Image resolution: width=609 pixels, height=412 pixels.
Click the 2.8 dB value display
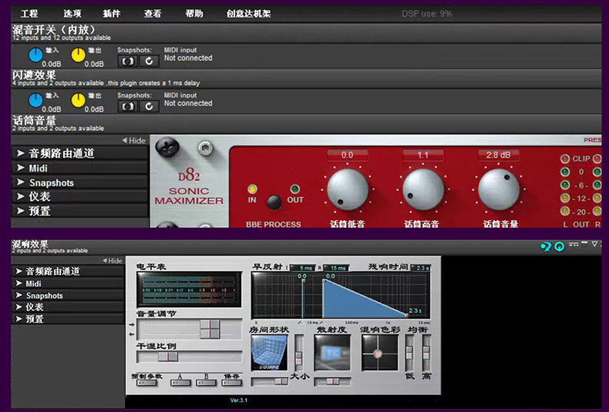pos(498,156)
